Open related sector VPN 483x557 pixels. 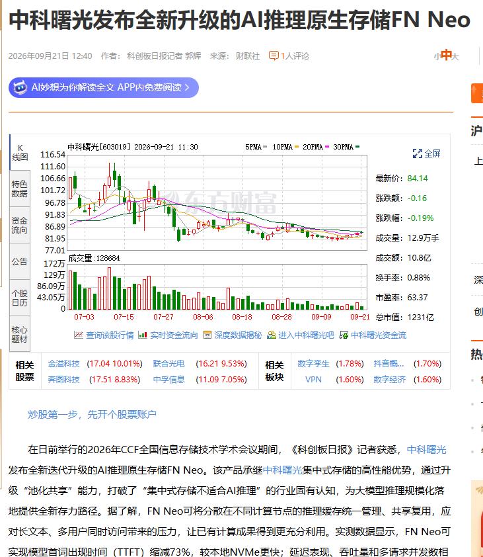313,380
